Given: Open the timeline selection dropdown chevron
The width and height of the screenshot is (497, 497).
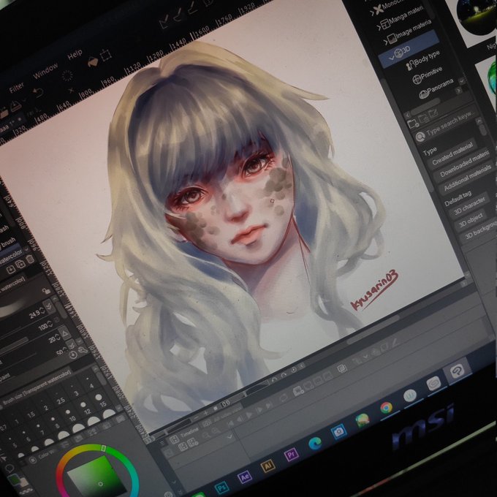Looking at the screenshot, I should (x=229, y=436).
